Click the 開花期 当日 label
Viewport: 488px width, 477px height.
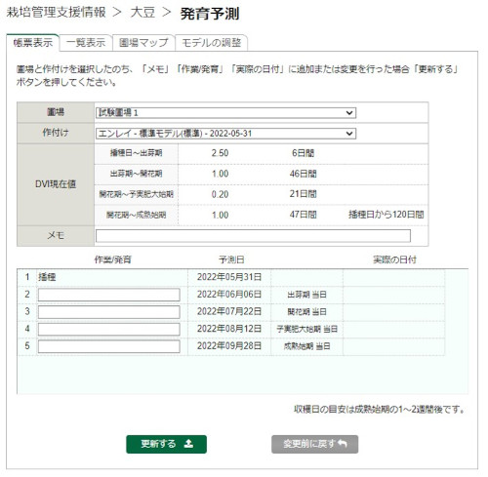tap(306, 312)
